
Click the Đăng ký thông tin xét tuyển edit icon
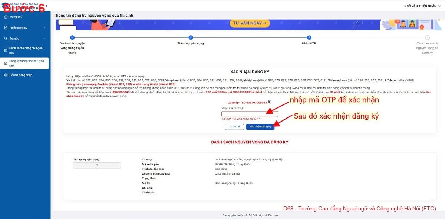click(x=6, y=63)
